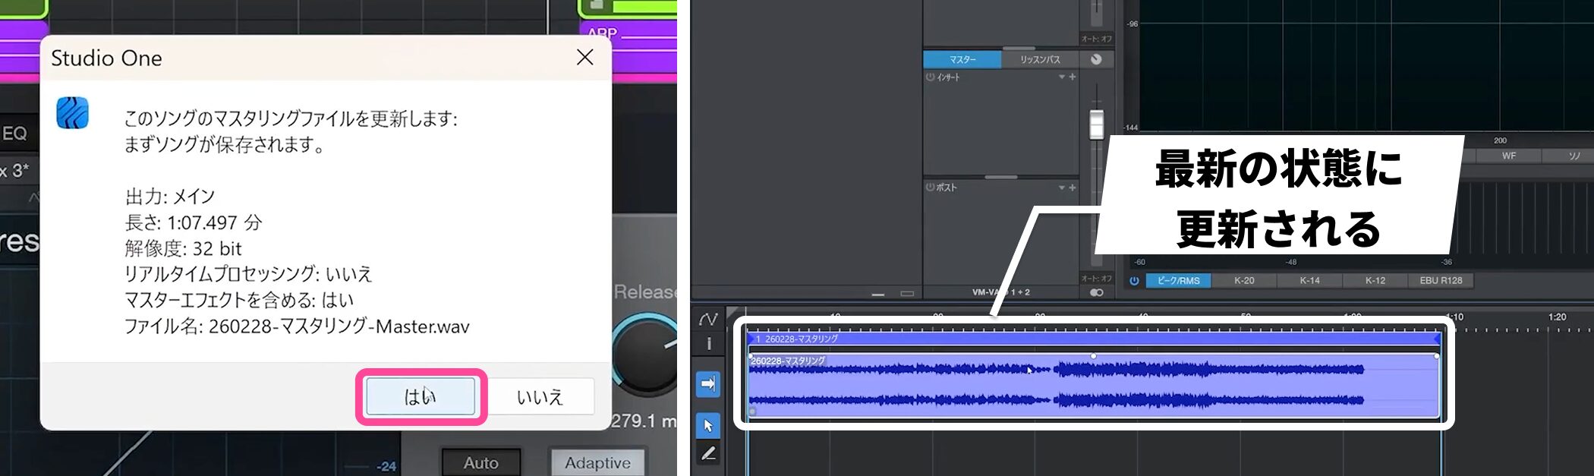Switch to the リッスンバス tab

pyautogui.click(x=1040, y=59)
